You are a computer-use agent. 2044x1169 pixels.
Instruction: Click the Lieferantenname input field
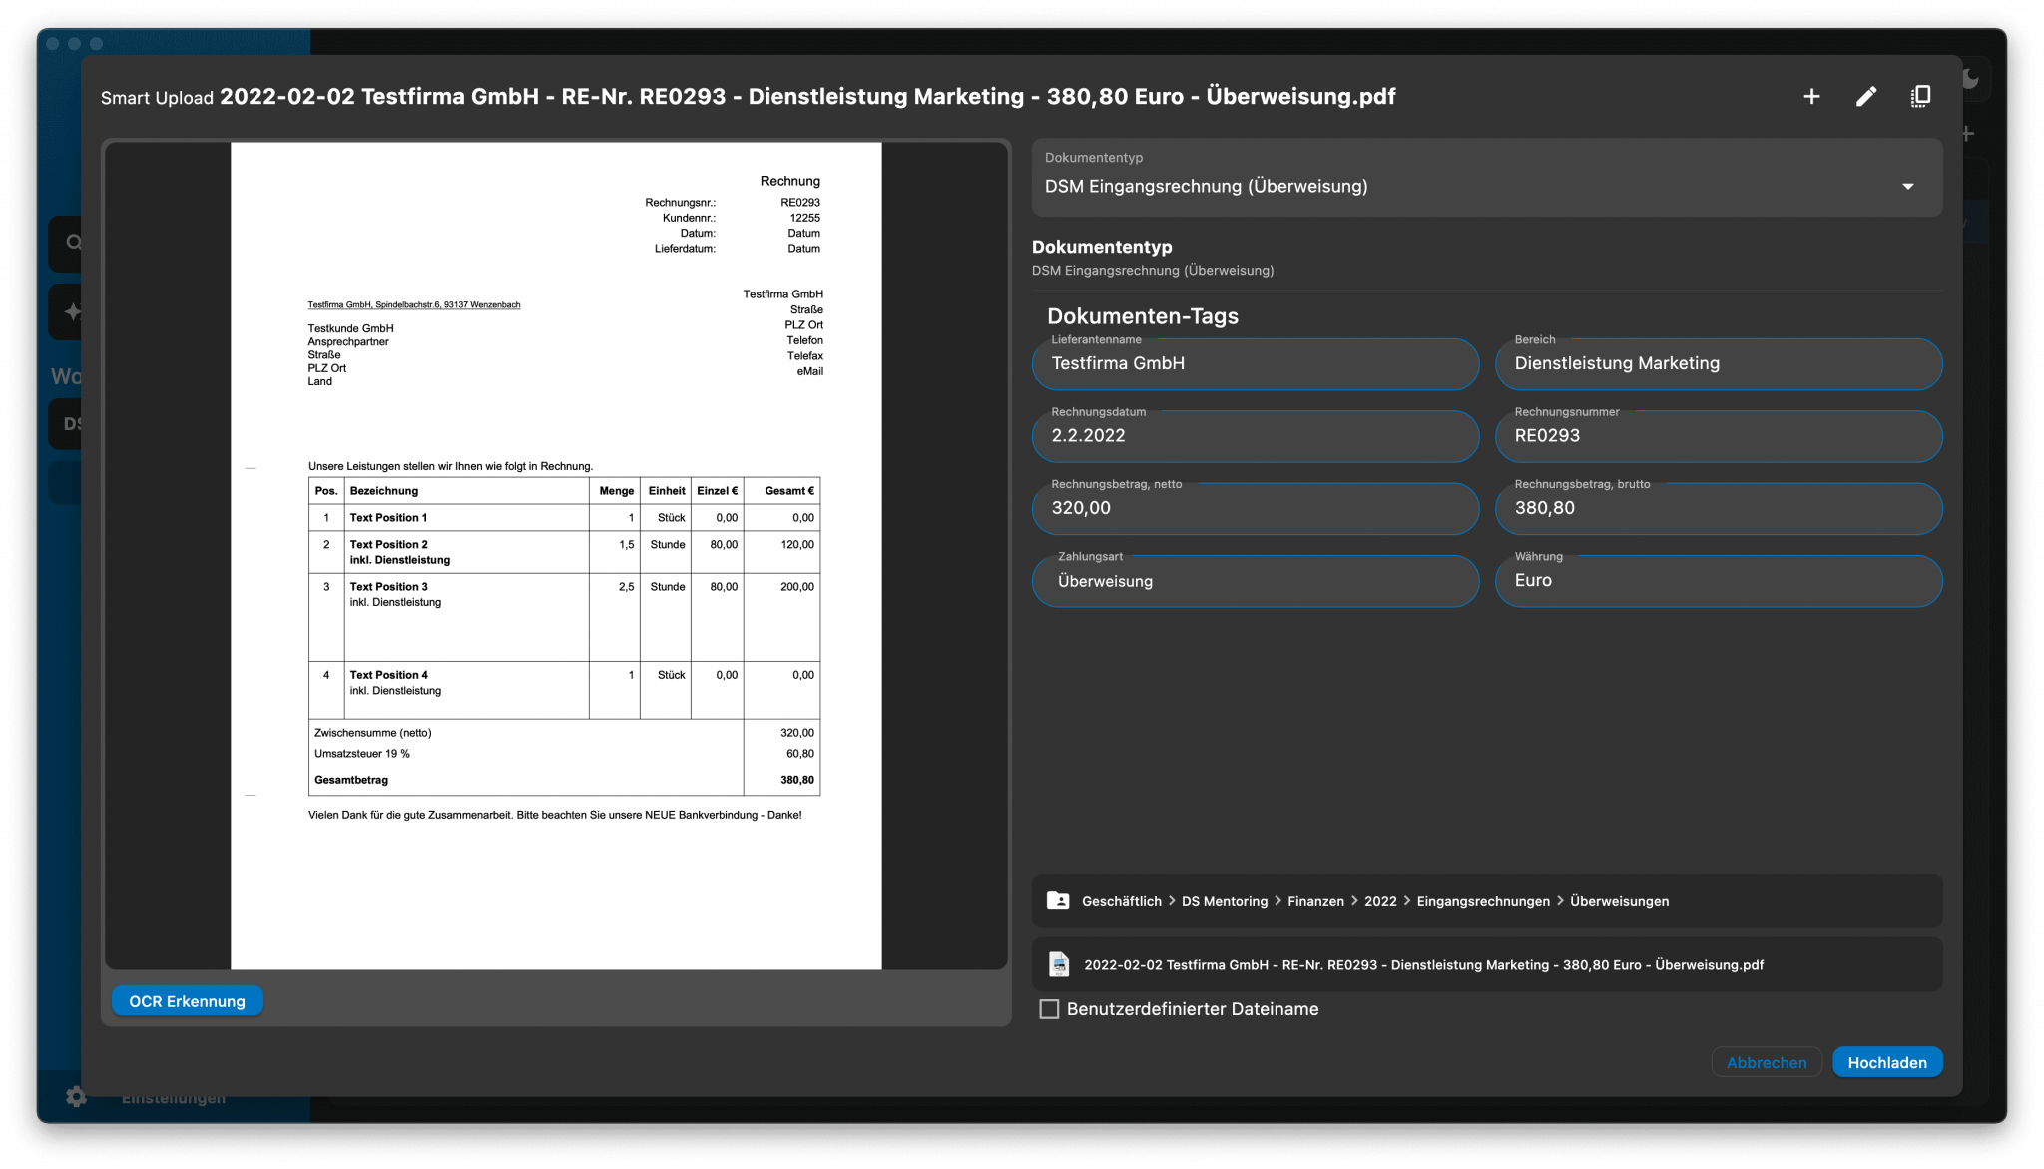pos(1255,364)
